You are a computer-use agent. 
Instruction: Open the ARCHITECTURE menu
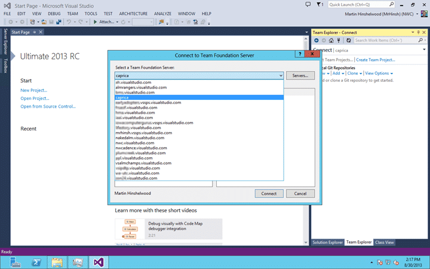coord(133,13)
